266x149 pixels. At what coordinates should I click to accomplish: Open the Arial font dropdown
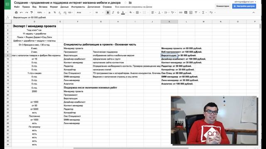point(84,12)
